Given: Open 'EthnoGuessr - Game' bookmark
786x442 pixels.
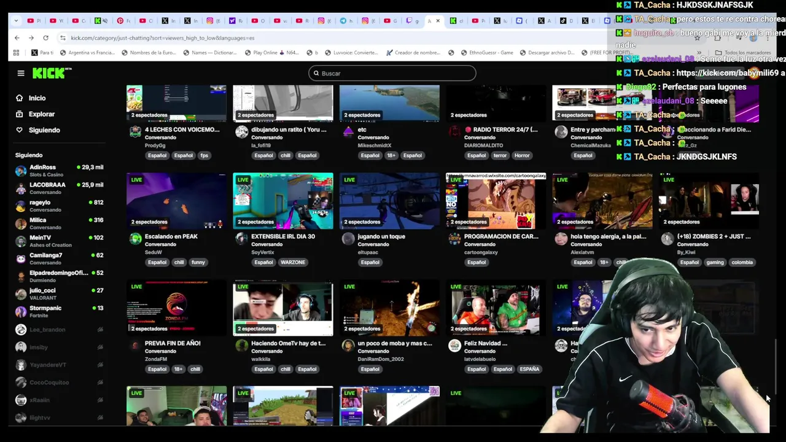Looking at the screenshot, I should [485, 52].
